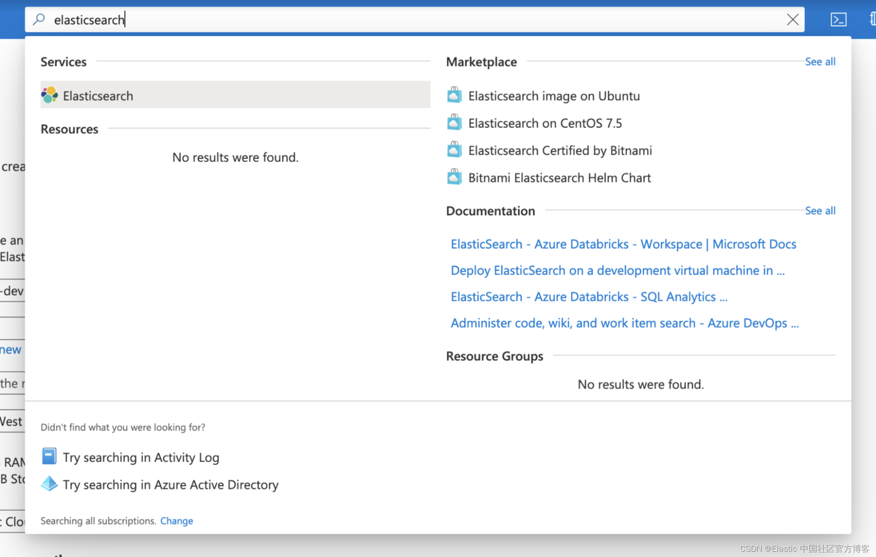Open ElasticSearch Azure Databricks Workspace documentation
876x557 pixels.
[x=623, y=244]
